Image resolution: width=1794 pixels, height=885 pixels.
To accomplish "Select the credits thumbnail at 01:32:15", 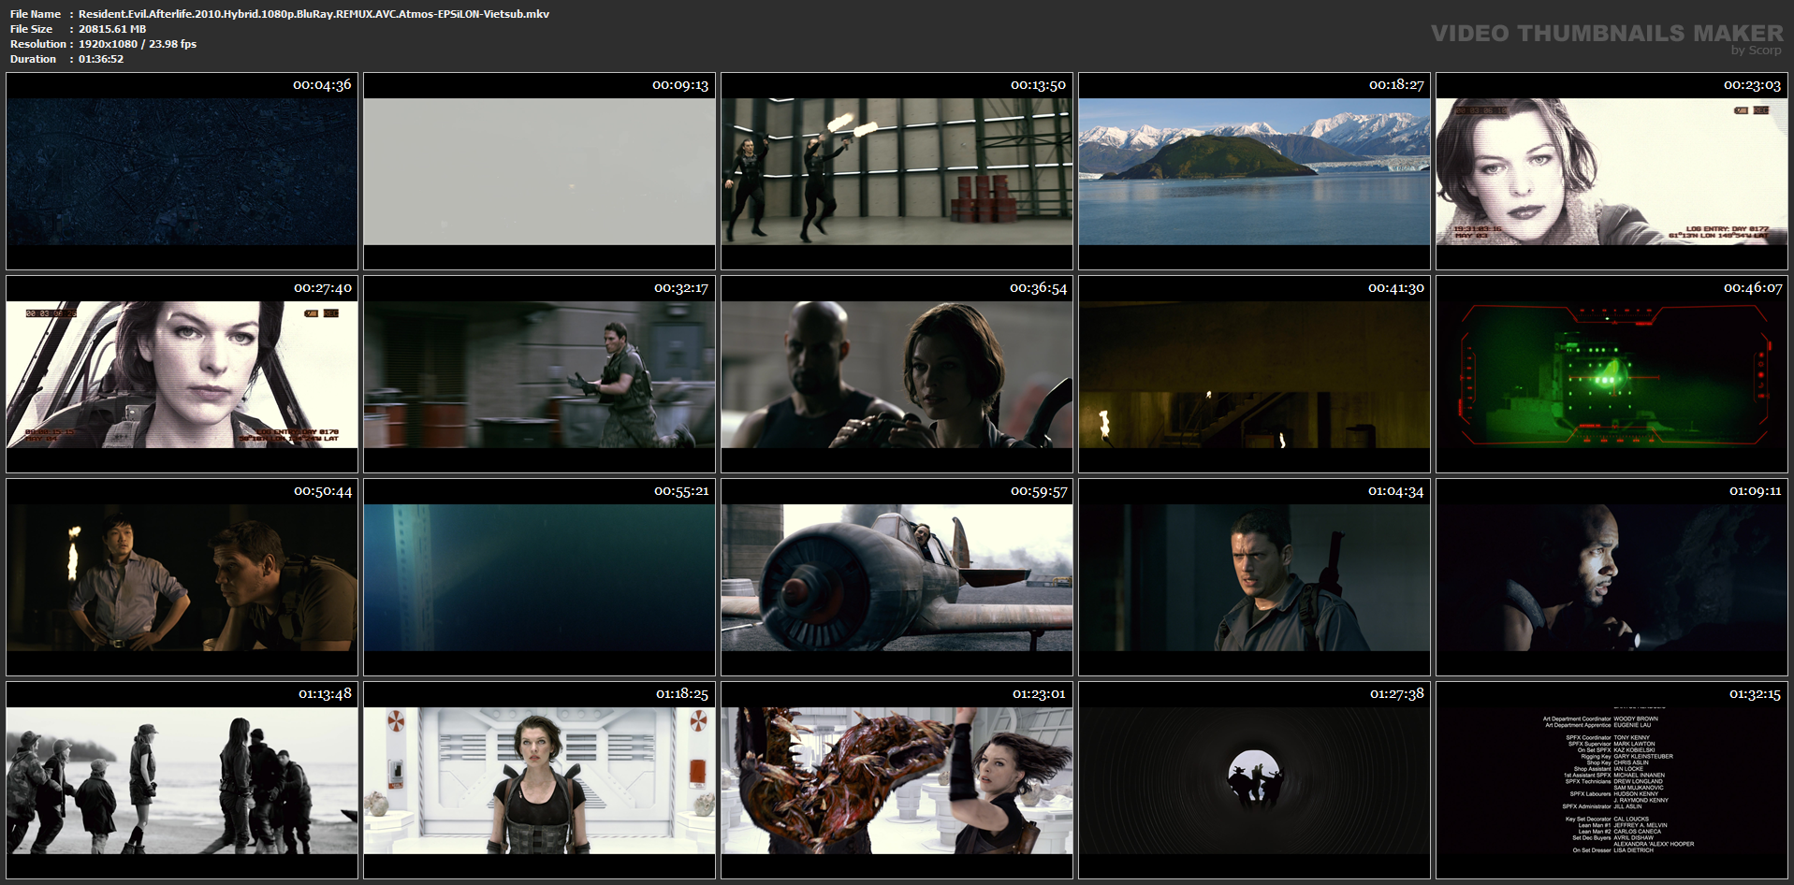I will coord(1612,780).
